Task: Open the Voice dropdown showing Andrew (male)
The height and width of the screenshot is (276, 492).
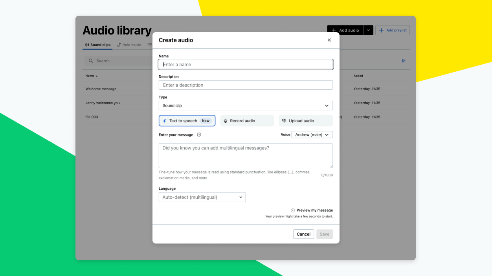Action: tap(312, 134)
